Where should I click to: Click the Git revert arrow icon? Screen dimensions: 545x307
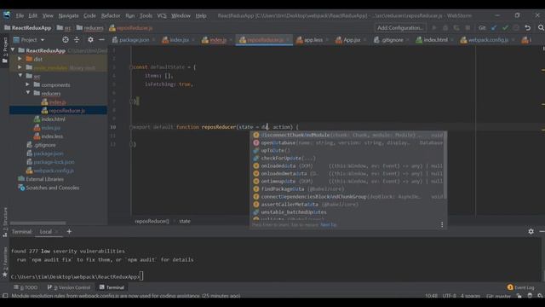[x=528, y=28]
